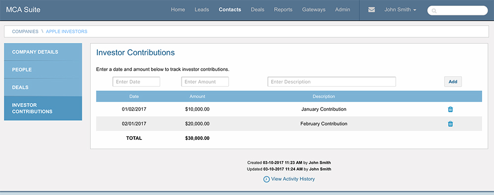Image resolution: width=494 pixels, height=195 pixels.
Task: Click the search magnifier icon
Action: point(434,11)
